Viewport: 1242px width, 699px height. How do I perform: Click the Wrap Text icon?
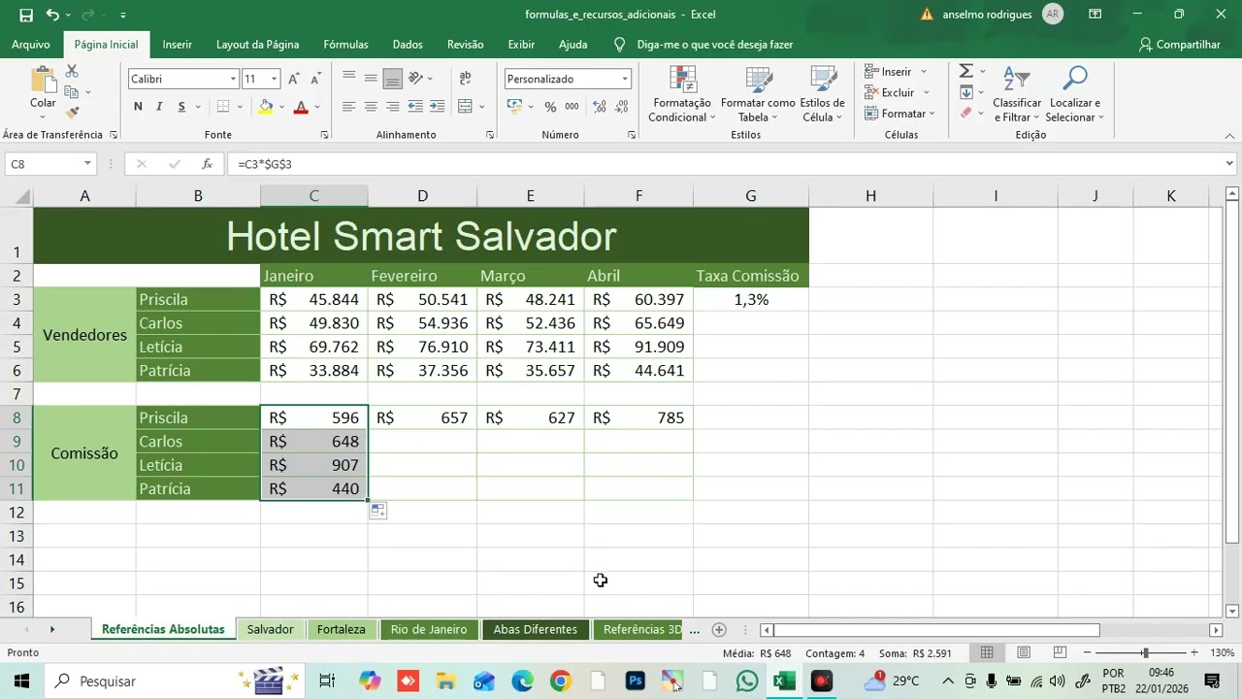tap(466, 79)
